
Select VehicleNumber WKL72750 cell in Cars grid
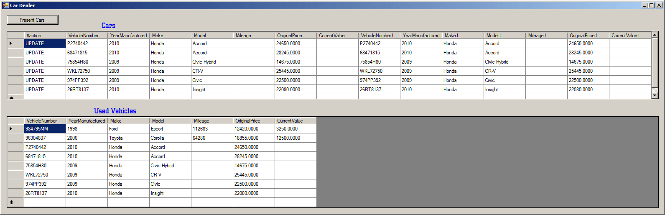point(87,71)
